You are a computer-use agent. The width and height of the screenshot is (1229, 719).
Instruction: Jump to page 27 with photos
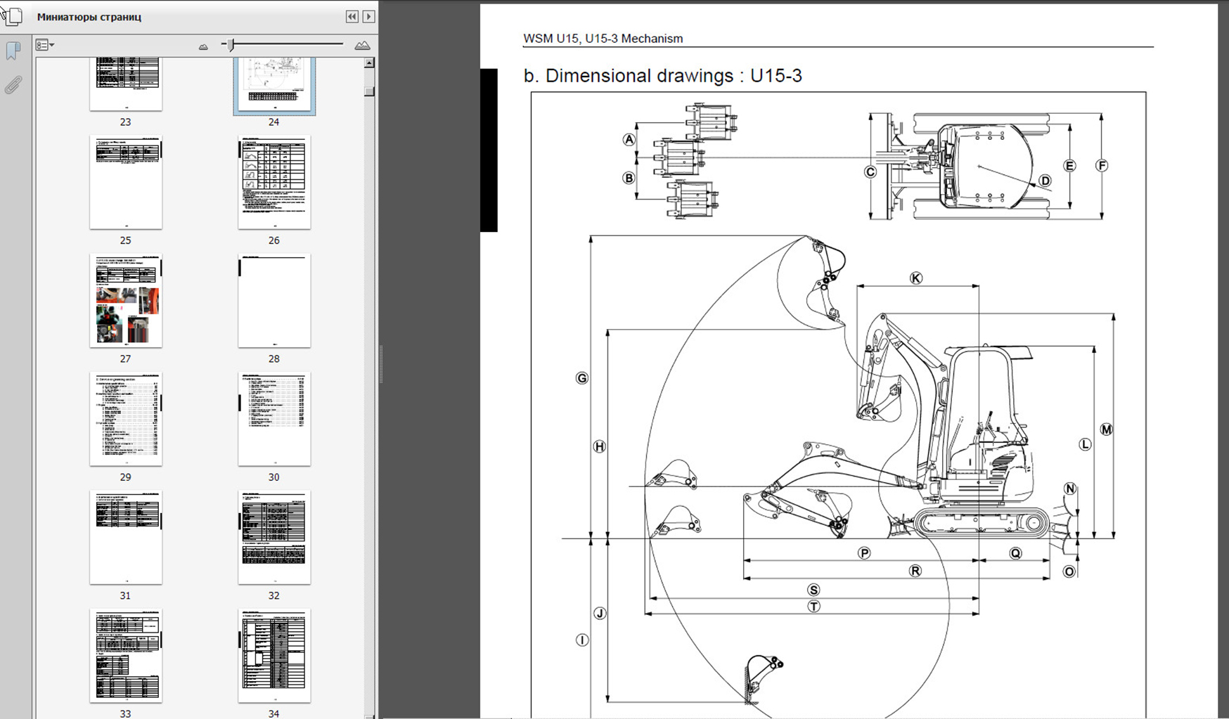pos(126,301)
